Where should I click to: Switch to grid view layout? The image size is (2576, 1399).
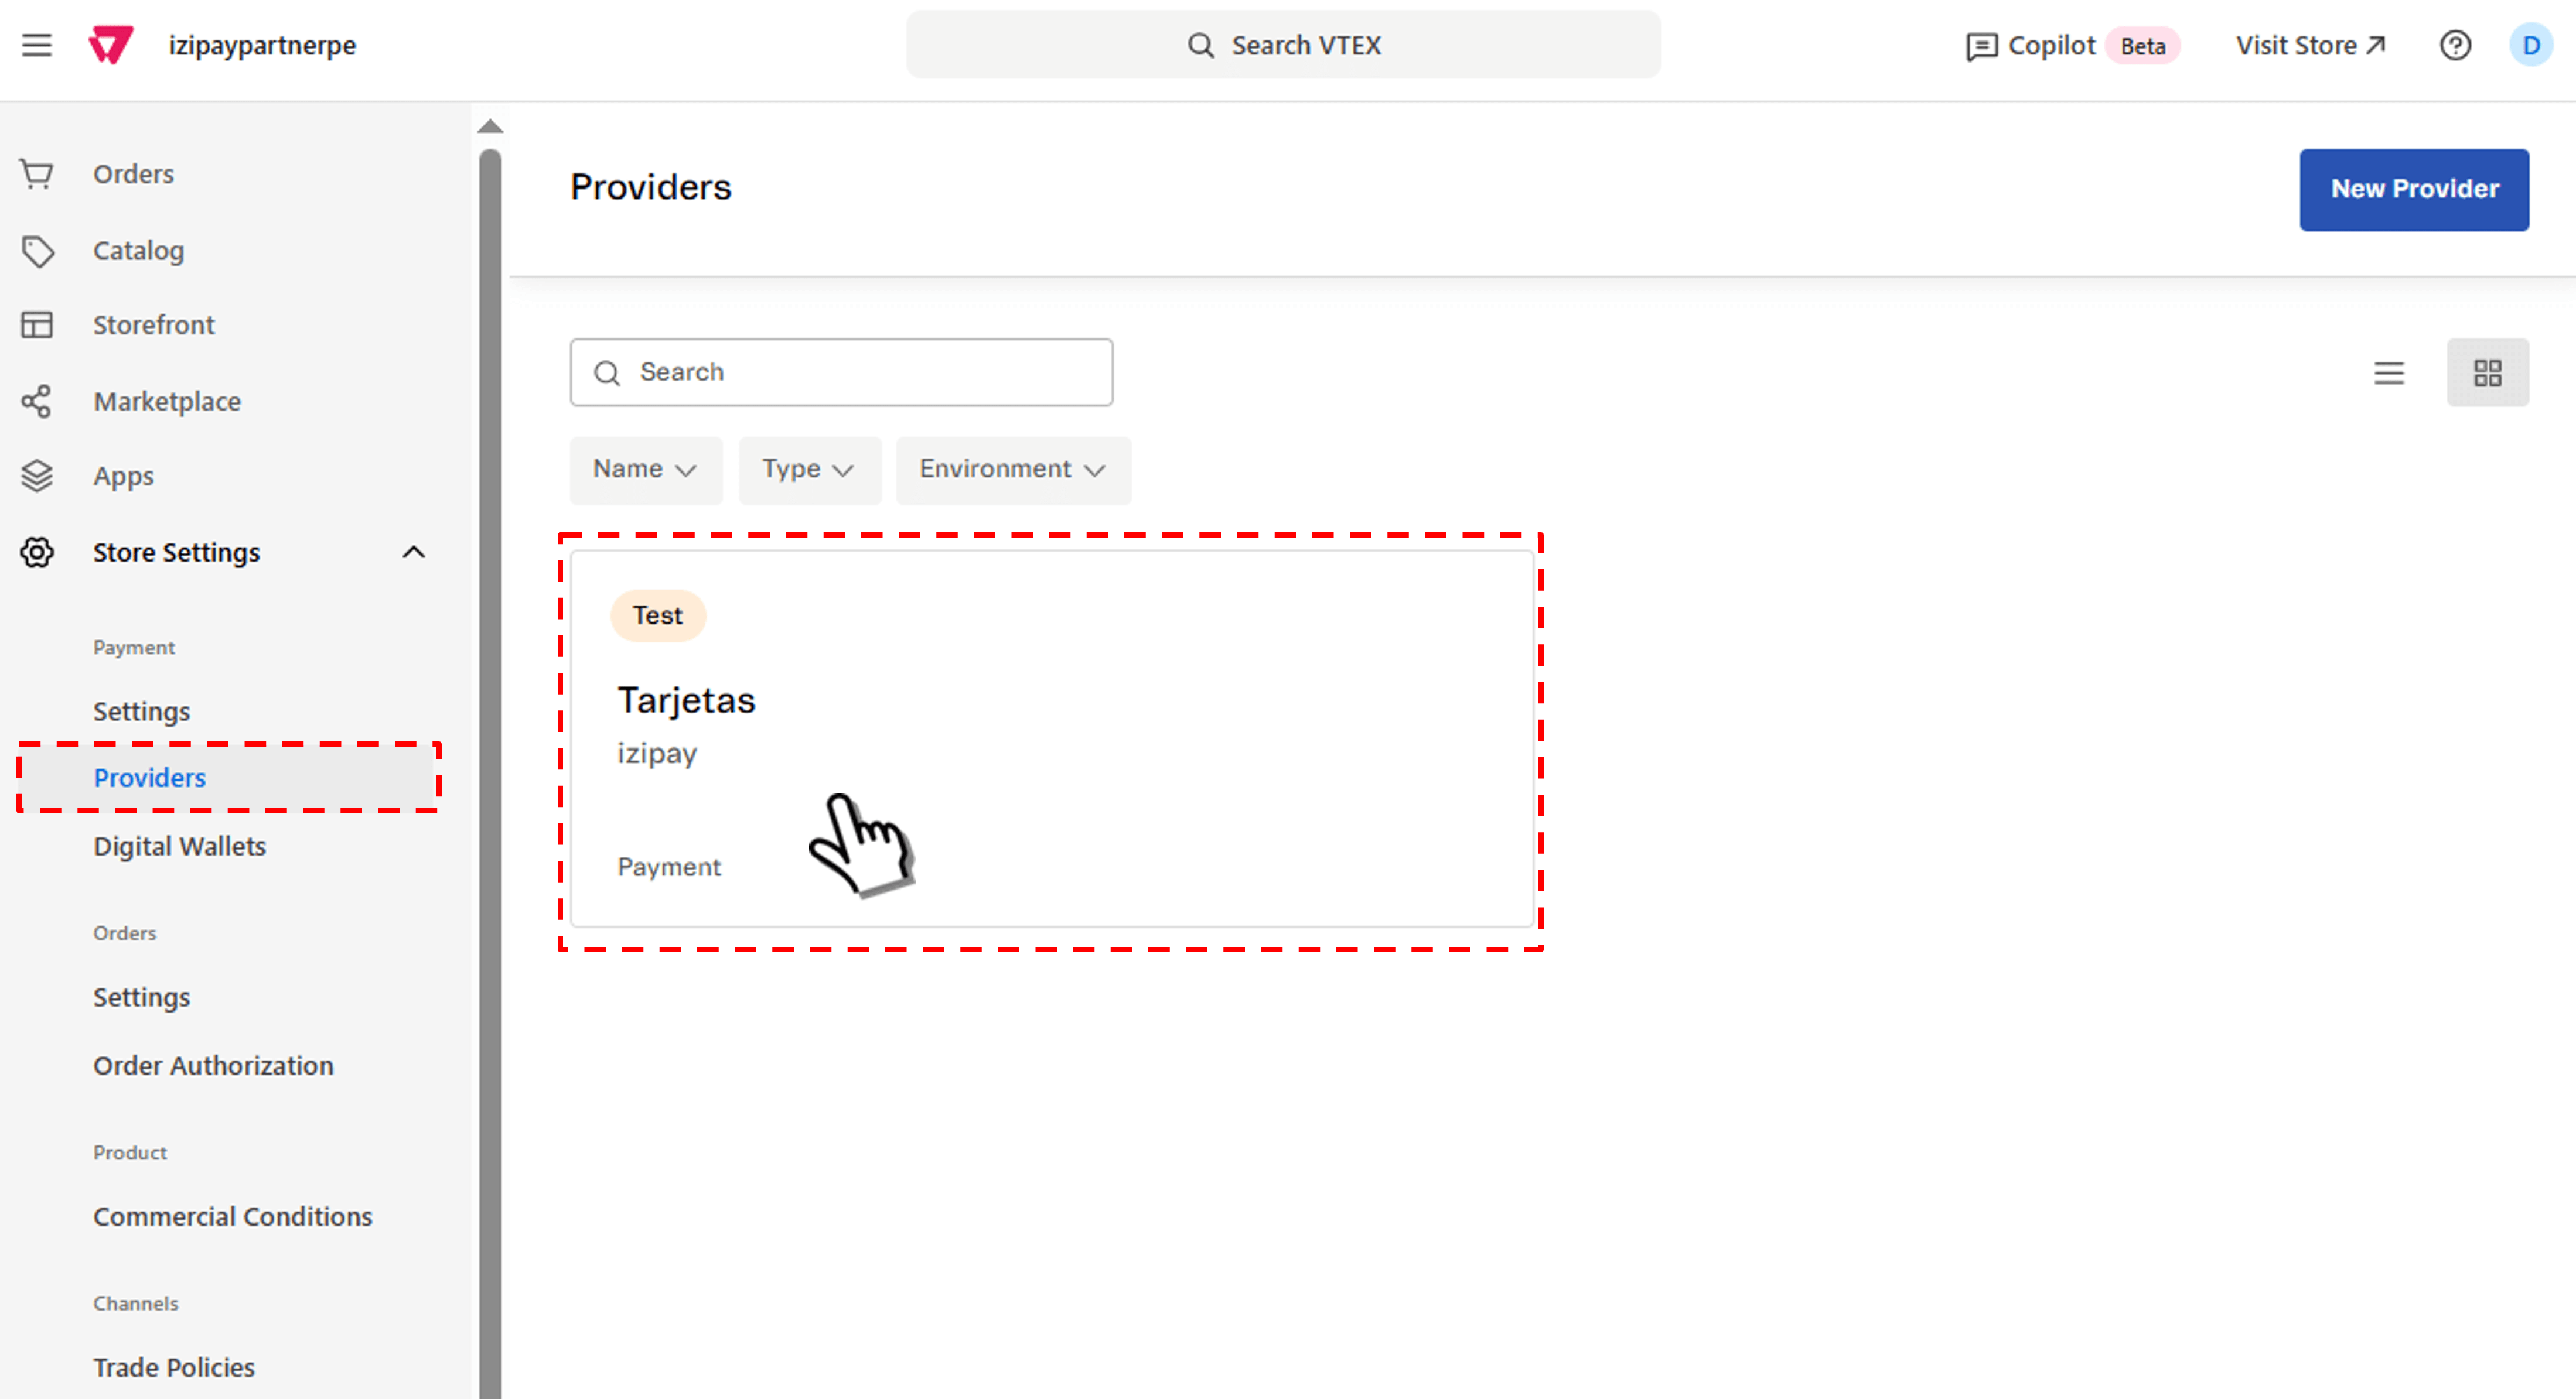pos(2487,372)
